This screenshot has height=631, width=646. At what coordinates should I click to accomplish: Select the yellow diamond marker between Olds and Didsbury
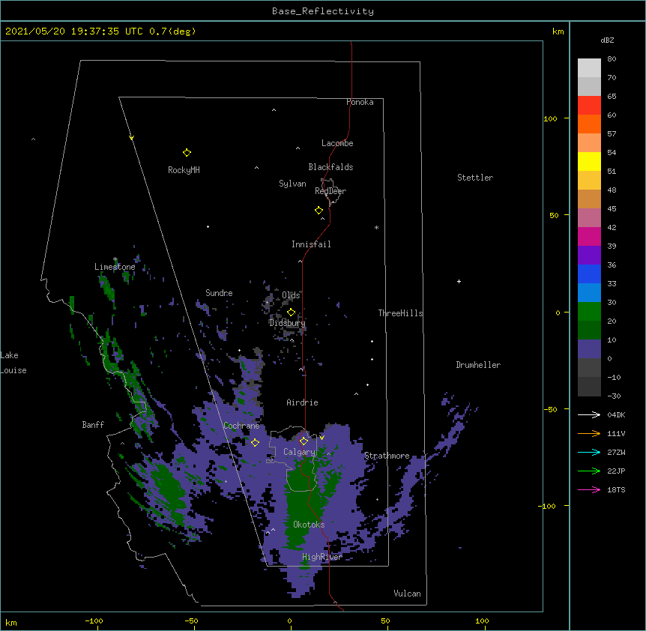(x=291, y=313)
